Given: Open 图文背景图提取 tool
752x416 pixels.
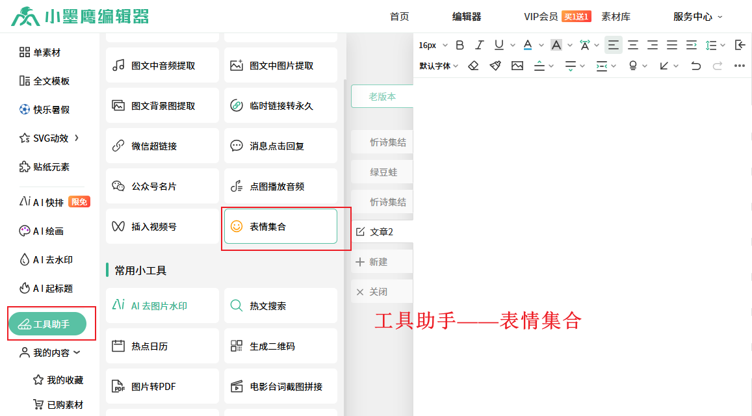Looking at the screenshot, I should click(x=162, y=105).
